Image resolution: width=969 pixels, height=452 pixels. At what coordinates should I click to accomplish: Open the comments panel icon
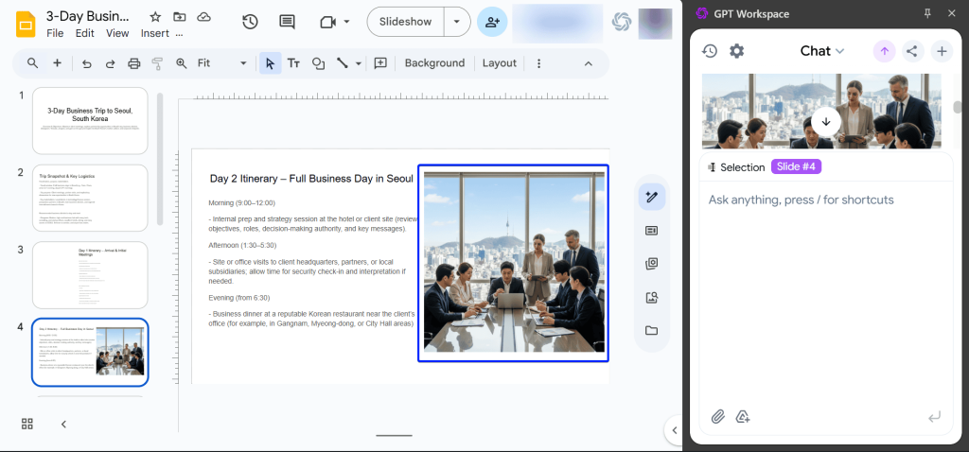(x=287, y=22)
